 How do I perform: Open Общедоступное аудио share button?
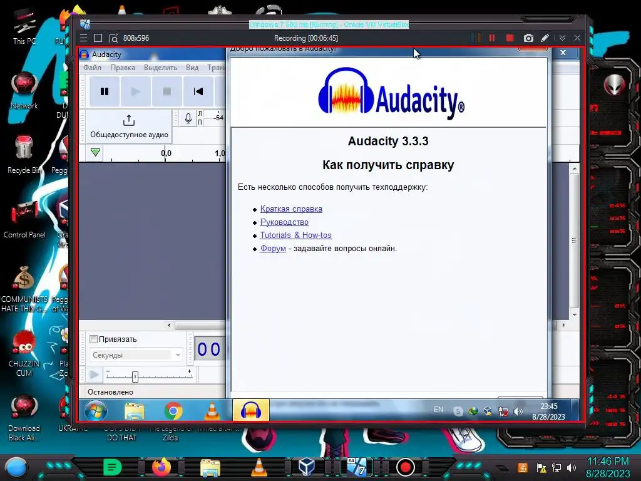point(129,127)
